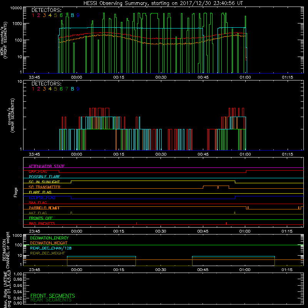Click the FRONT SEGMENTS livetime legend label

coord(53,296)
